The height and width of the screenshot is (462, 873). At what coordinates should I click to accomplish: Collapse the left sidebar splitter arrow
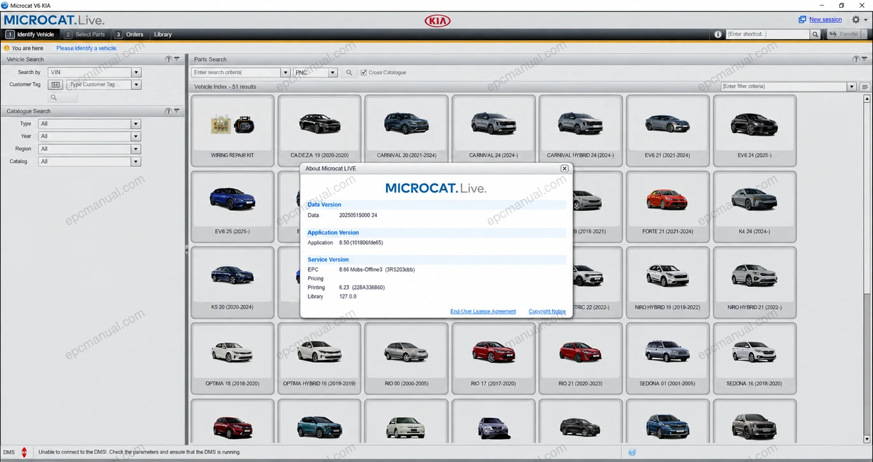(x=187, y=250)
